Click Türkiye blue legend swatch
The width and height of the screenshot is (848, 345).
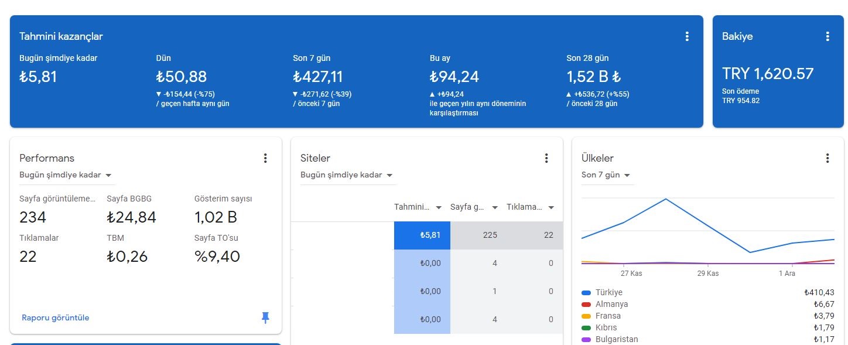coord(586,292)
